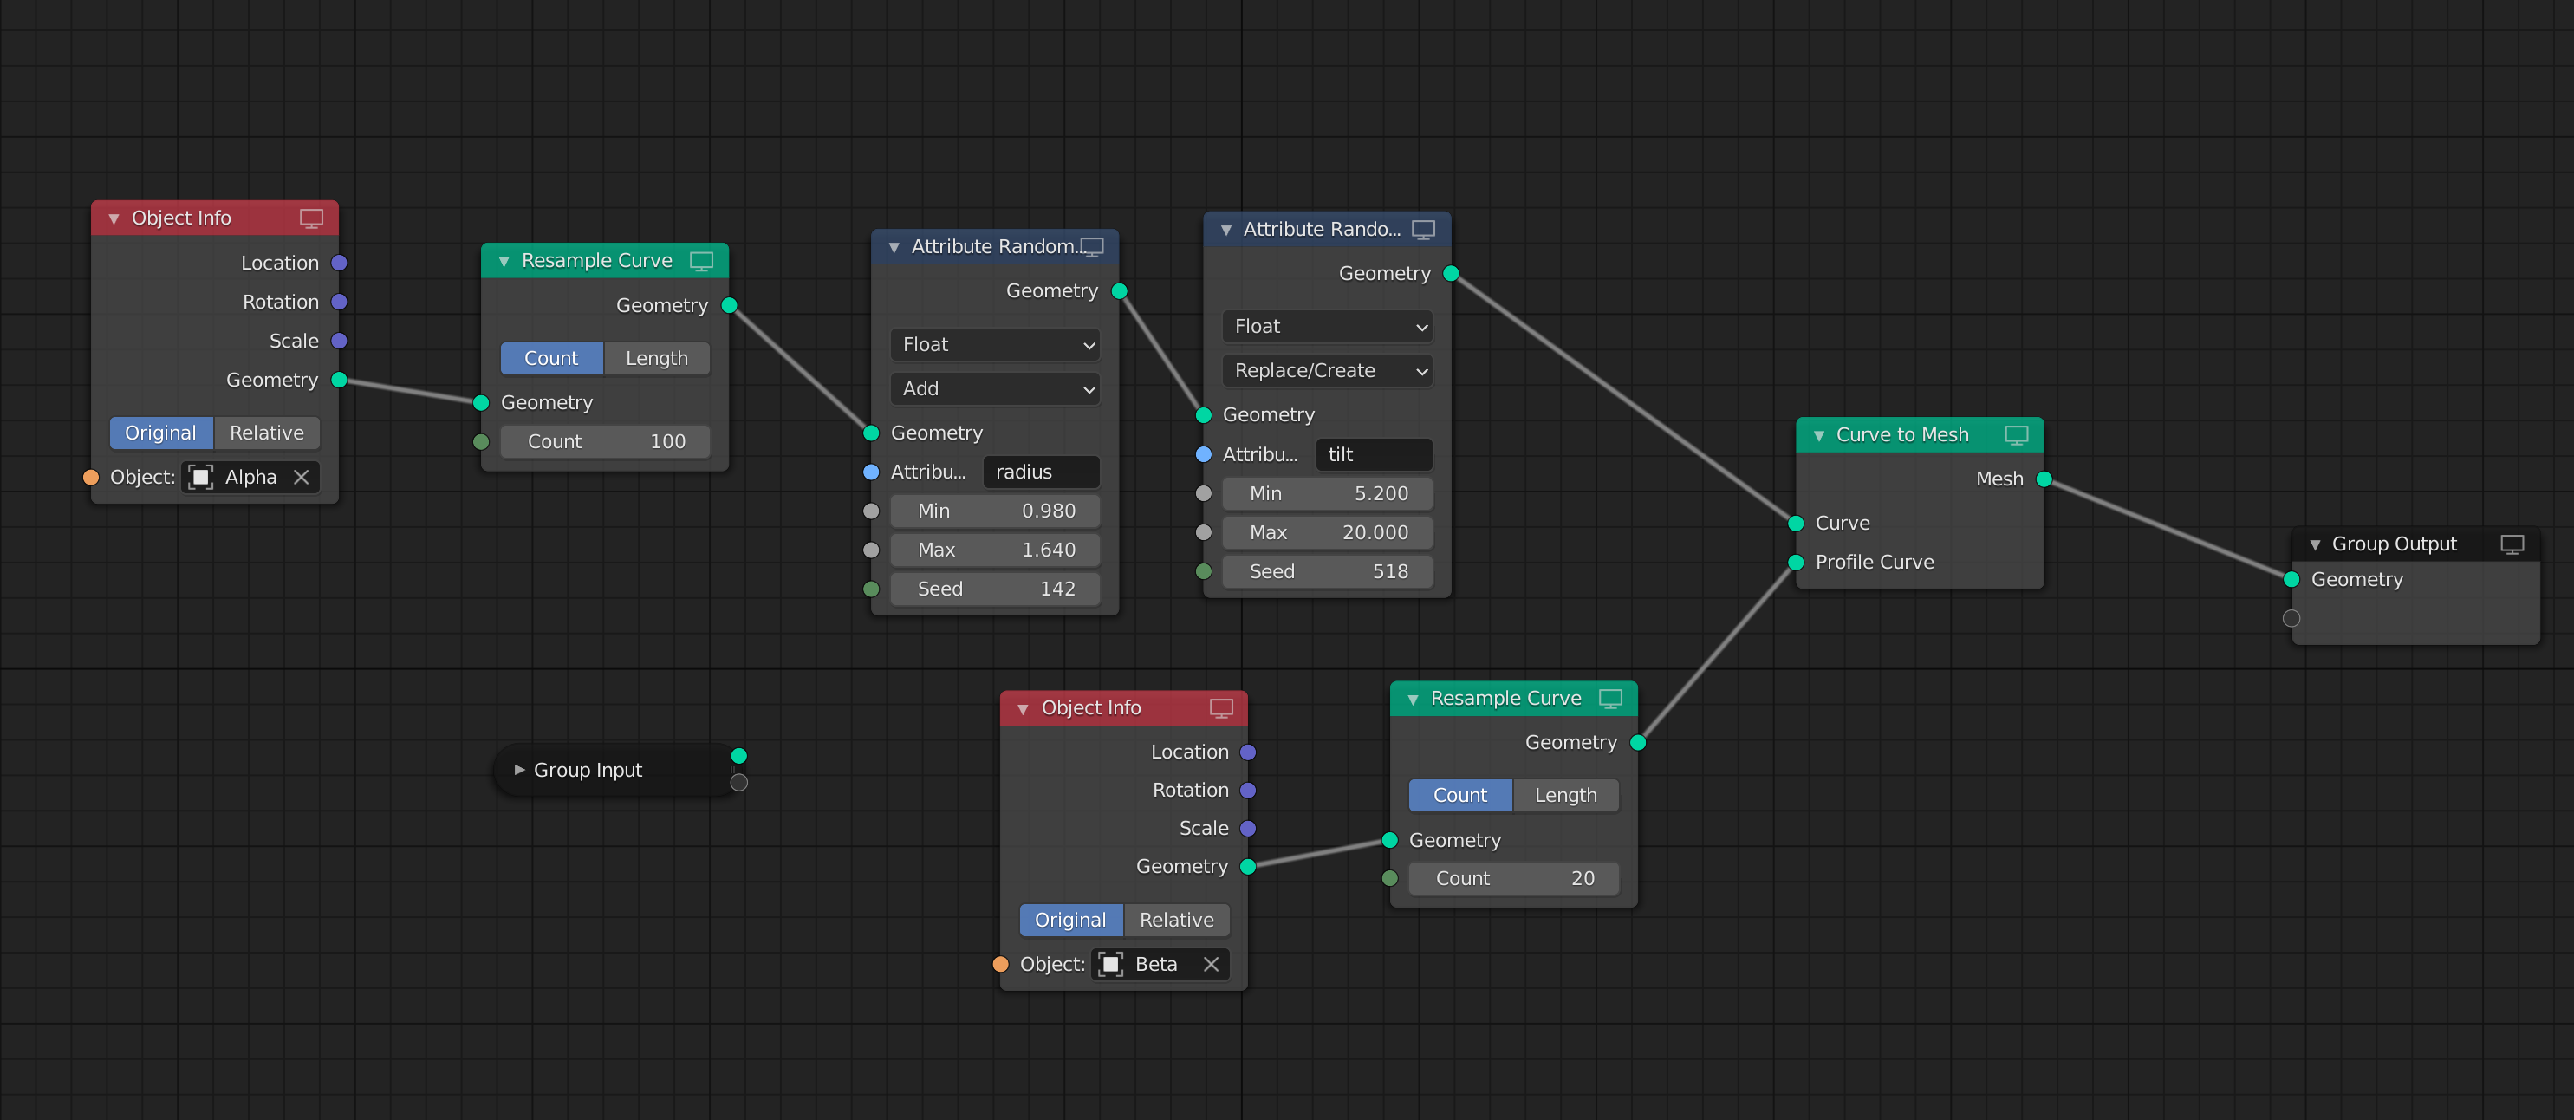Viewport: 2574px width, 1120px height.
Task: Click the Min 0.980 value field
Action: 995,511
